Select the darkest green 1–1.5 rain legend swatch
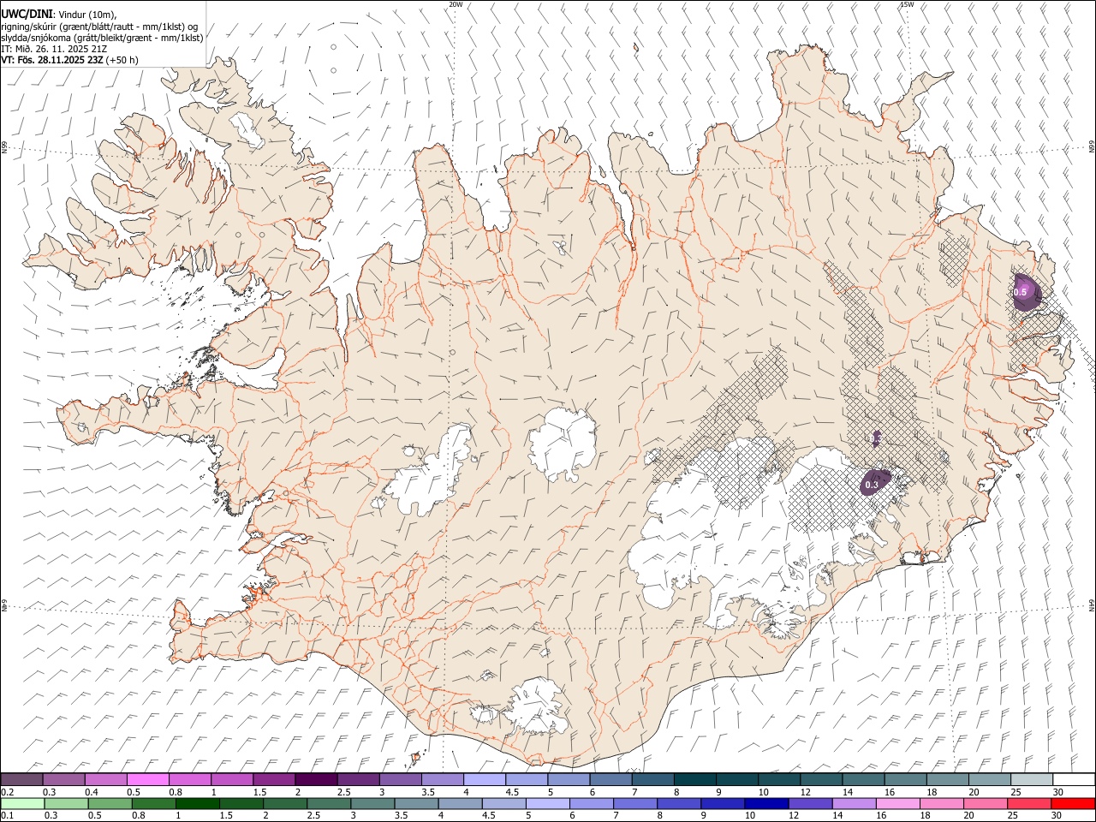The height and width of the screenshot is (822, 1096). 198,803
